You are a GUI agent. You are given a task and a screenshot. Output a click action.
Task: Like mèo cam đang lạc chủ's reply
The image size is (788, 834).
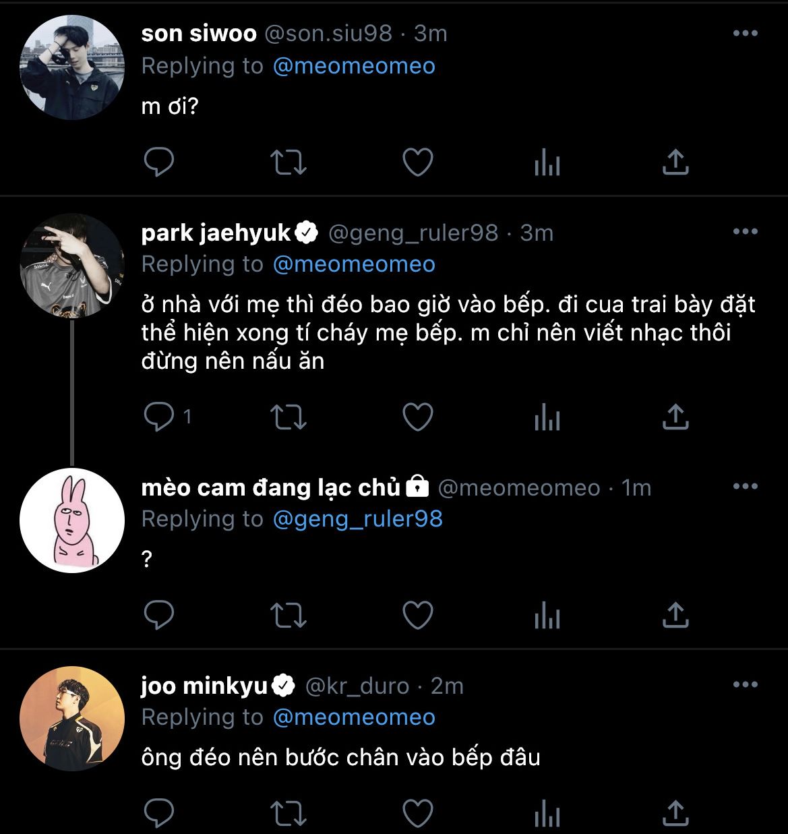click(x=417, y=615)
